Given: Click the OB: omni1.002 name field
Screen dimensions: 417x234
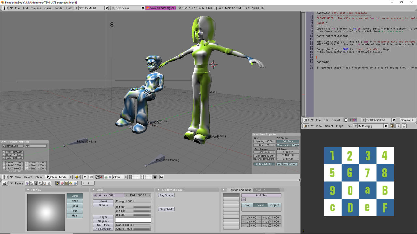Looking at the screenshot, I should coord(12,146).
